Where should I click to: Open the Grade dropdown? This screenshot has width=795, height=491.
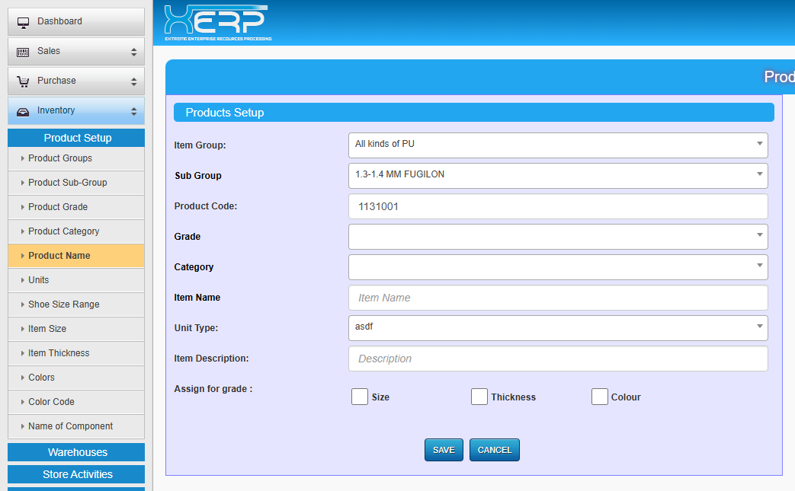coord(557,236)
